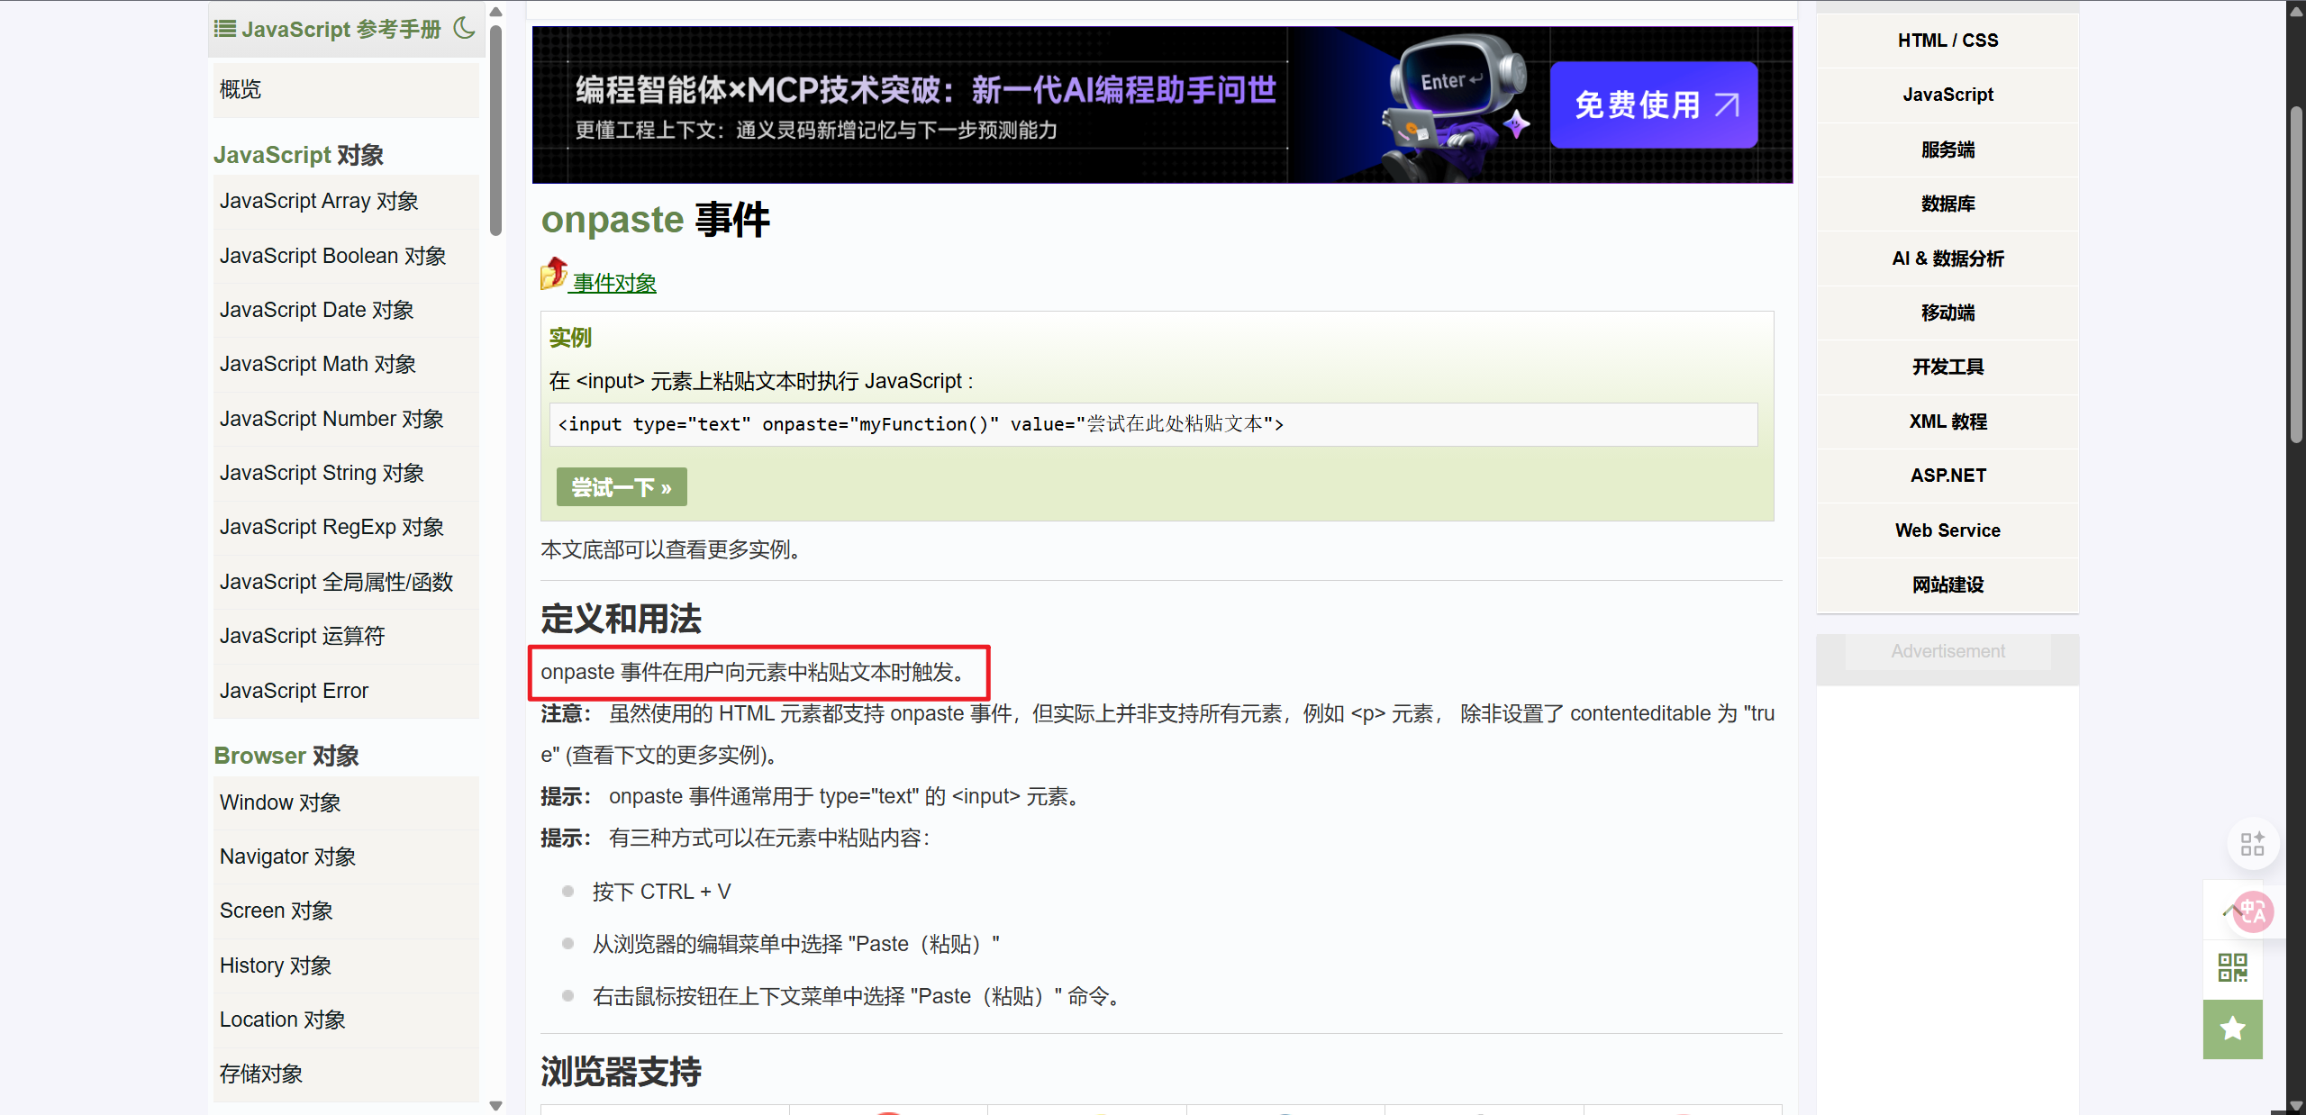This screenshot has width=2306, height=1115.
Task: Click the arrow icon on 免费使用 banner
Action: coord(1727,105)
